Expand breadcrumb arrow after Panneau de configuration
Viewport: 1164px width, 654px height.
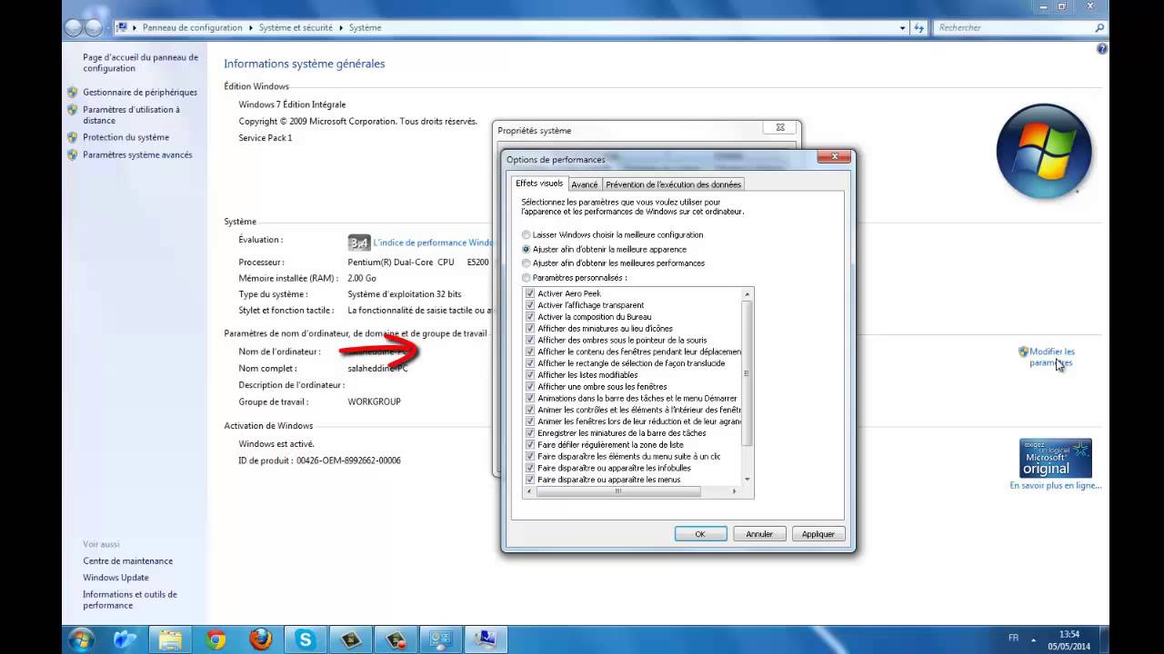point(251,28)
